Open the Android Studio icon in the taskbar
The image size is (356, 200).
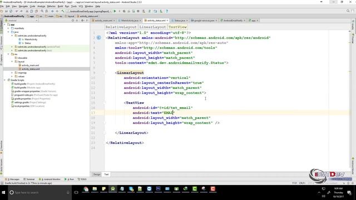pyautogui.click(x=113, y=189)
